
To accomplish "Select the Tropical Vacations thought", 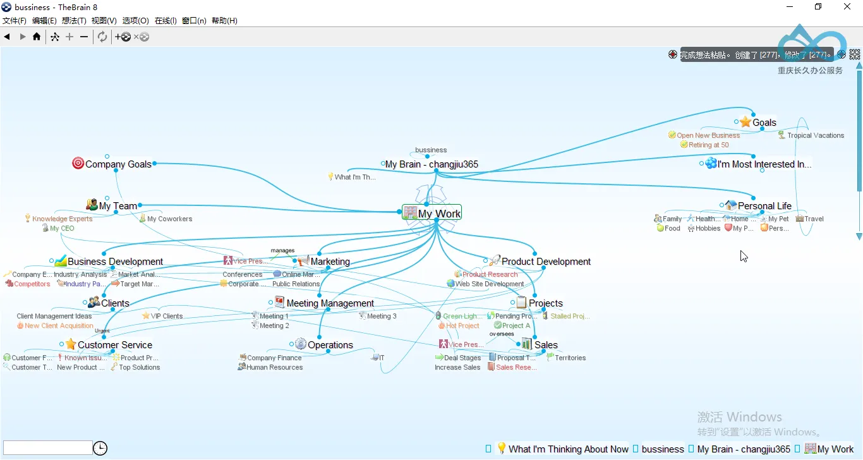I will [811, 135].
